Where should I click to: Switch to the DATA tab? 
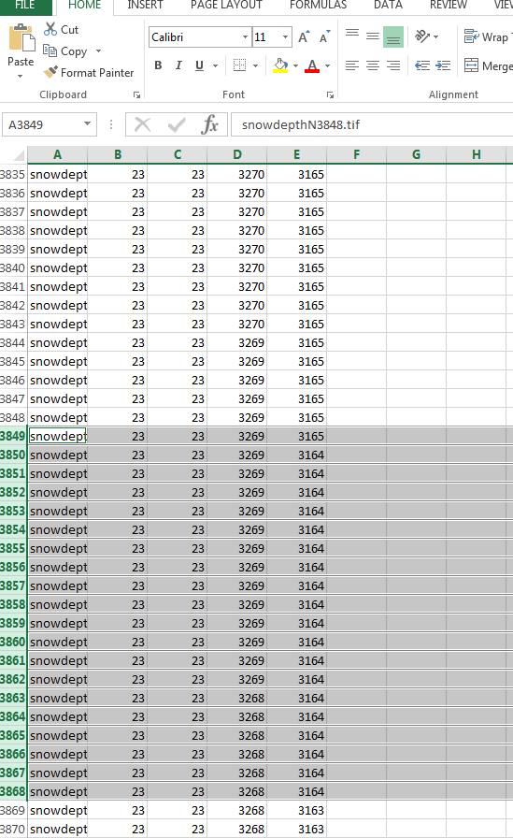point(388,5)
